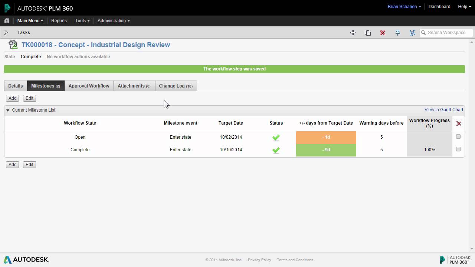This screenshot has height=267, width=475.
Task: Click the scroll down arrow at the page edge
Action: (472, 249)
